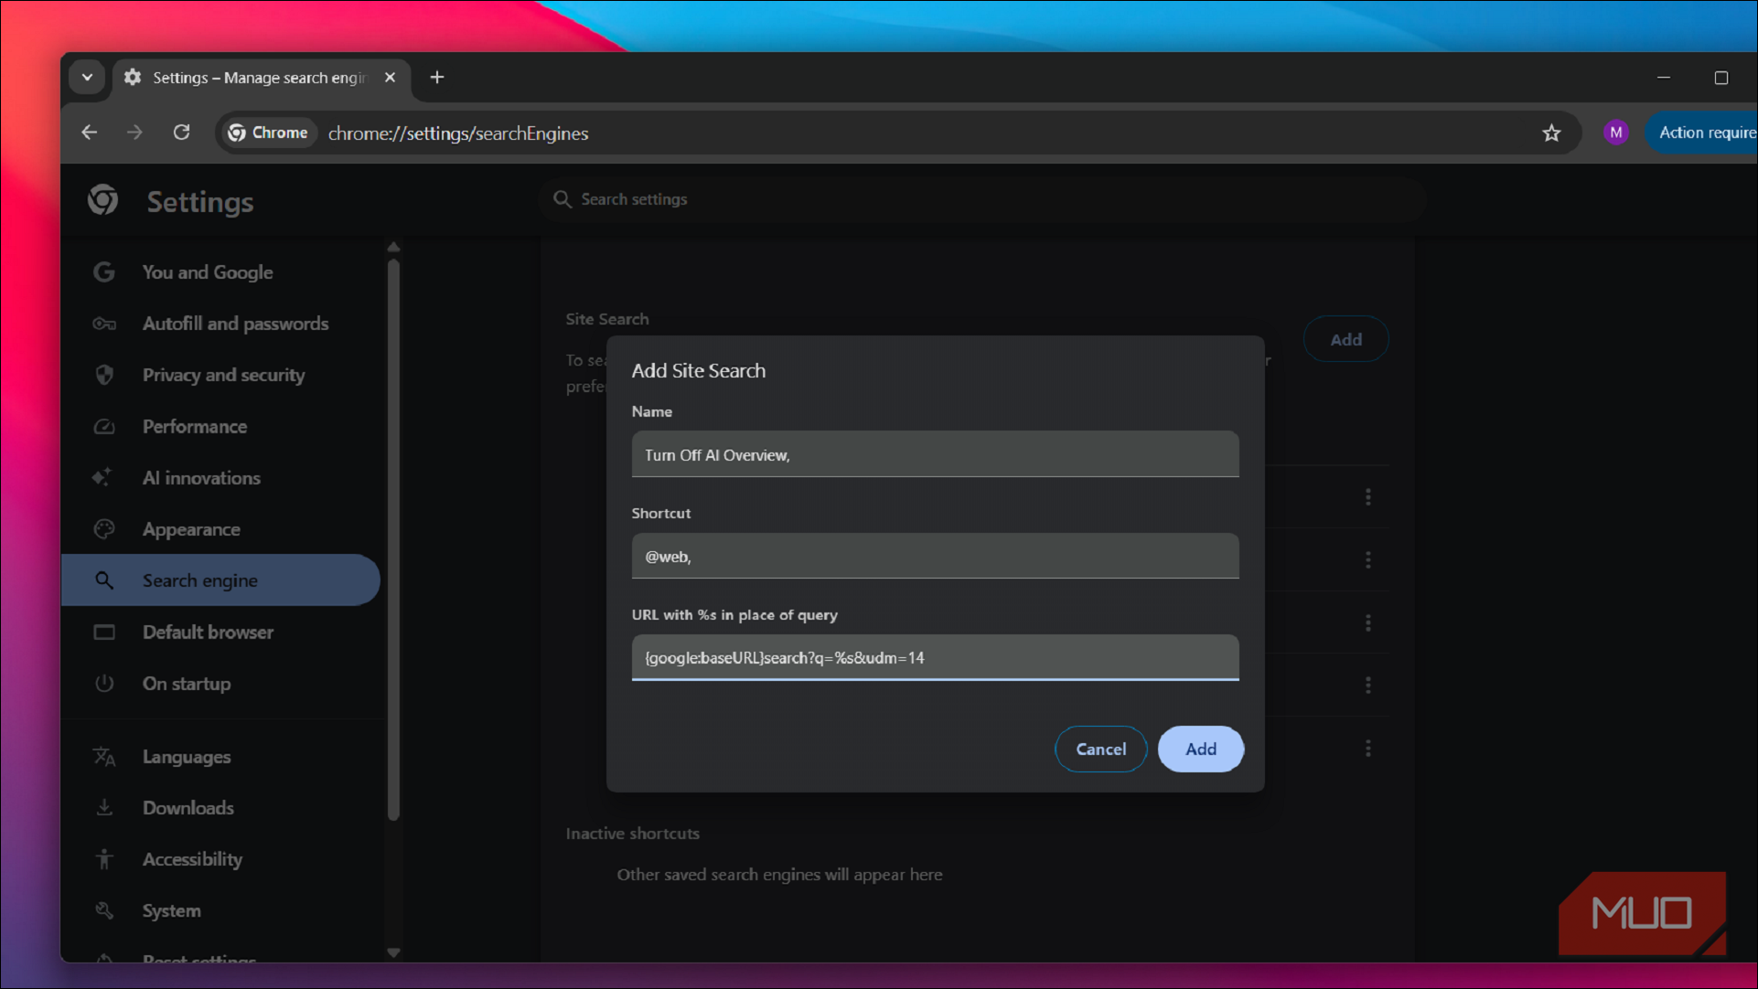Click the URL with %s field
1758x989 pixels.
[x=935, y=657]
